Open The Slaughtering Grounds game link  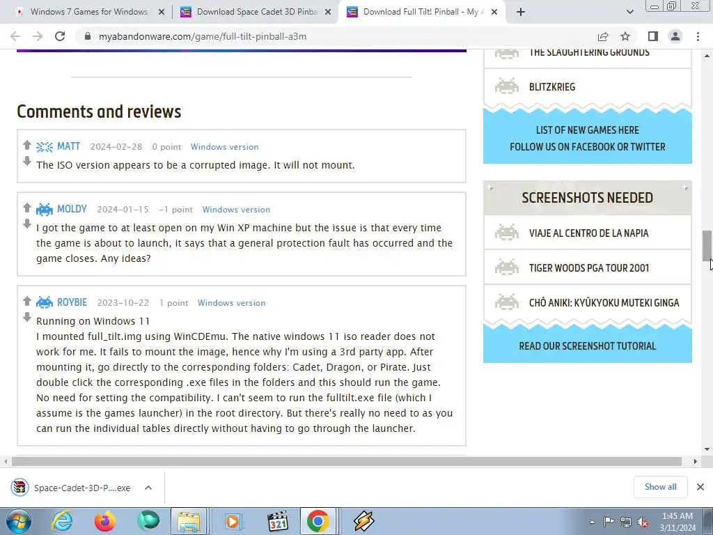(x=589, y=53)
